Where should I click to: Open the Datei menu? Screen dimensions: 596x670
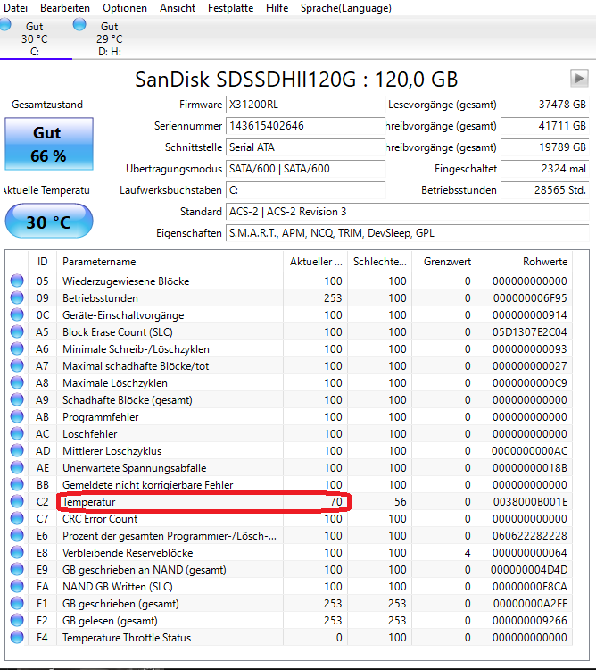click(x=15, y=8)
